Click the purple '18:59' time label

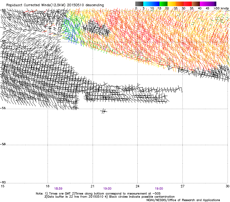point(58,189)
